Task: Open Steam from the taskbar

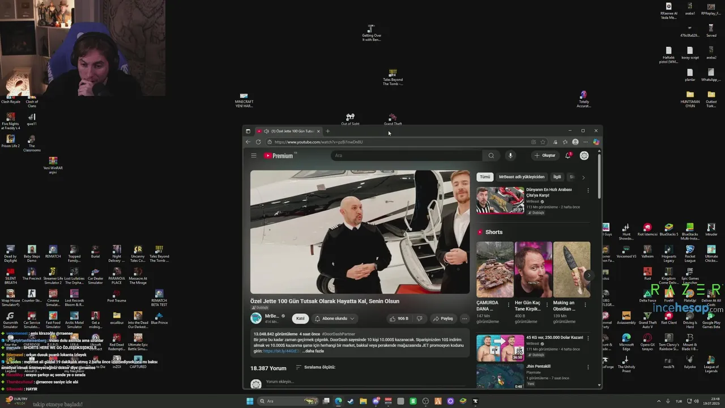Action: [x=351, y=401]
